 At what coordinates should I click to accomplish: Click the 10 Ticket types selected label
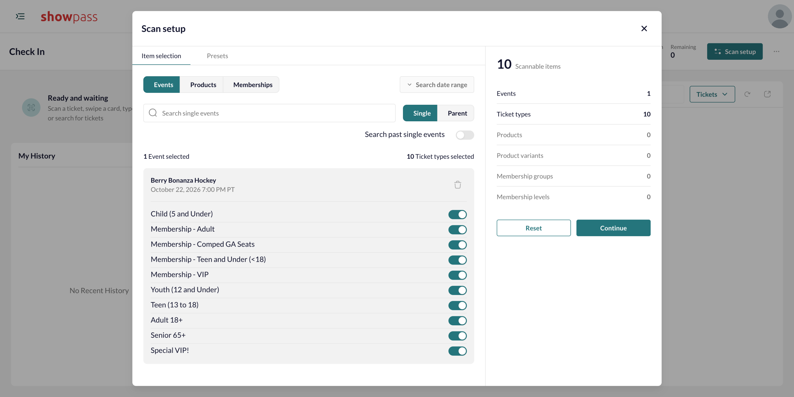point(440,156)
